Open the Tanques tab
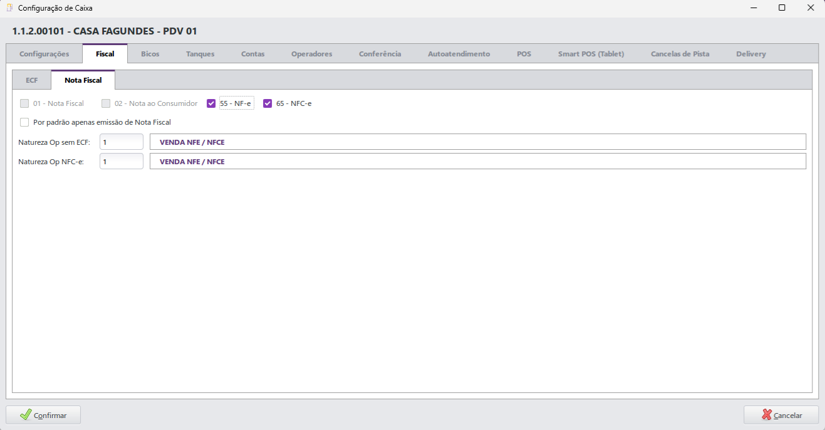This screenshot has height=430, width=825. (x=200, y=54)
